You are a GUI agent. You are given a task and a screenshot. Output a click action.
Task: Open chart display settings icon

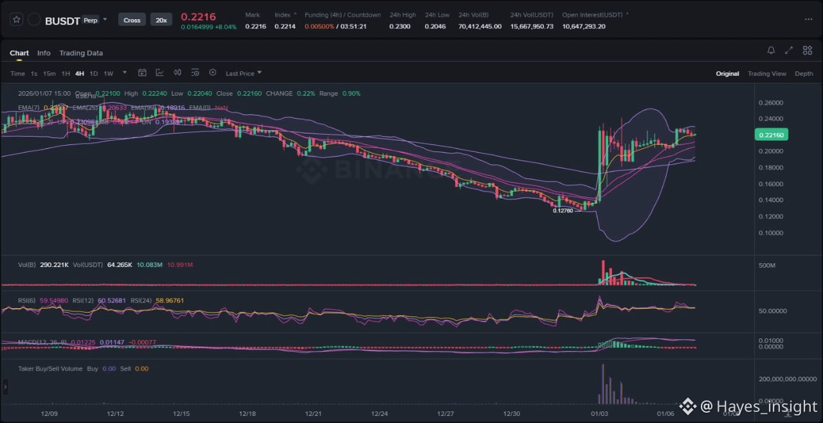tap(195, 73)
